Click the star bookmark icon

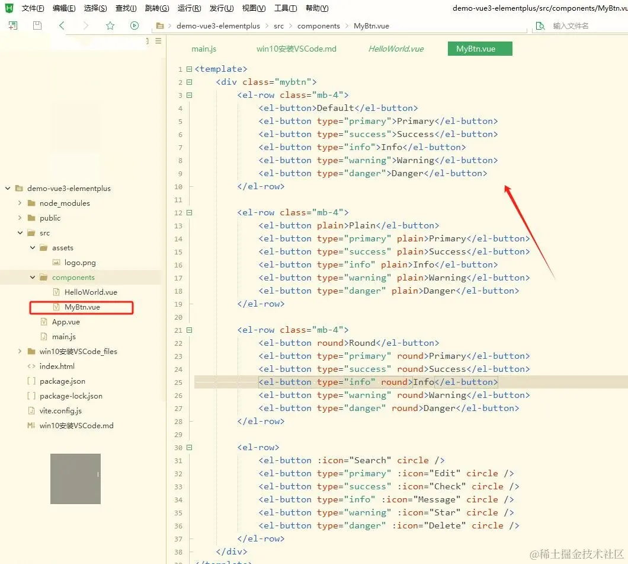coord(110,26)
